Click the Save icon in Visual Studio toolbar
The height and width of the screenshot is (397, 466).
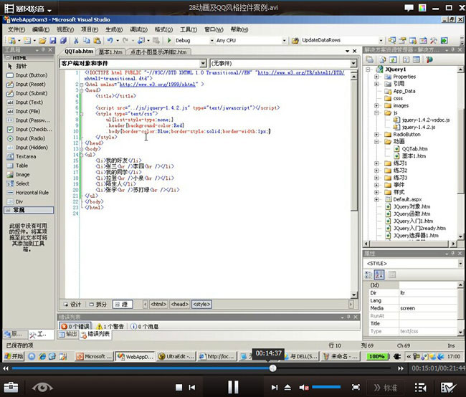[53, 40]
